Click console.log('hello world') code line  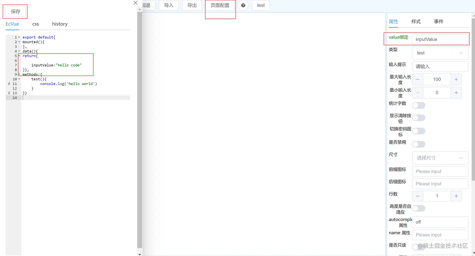click(x=68, y=84)
